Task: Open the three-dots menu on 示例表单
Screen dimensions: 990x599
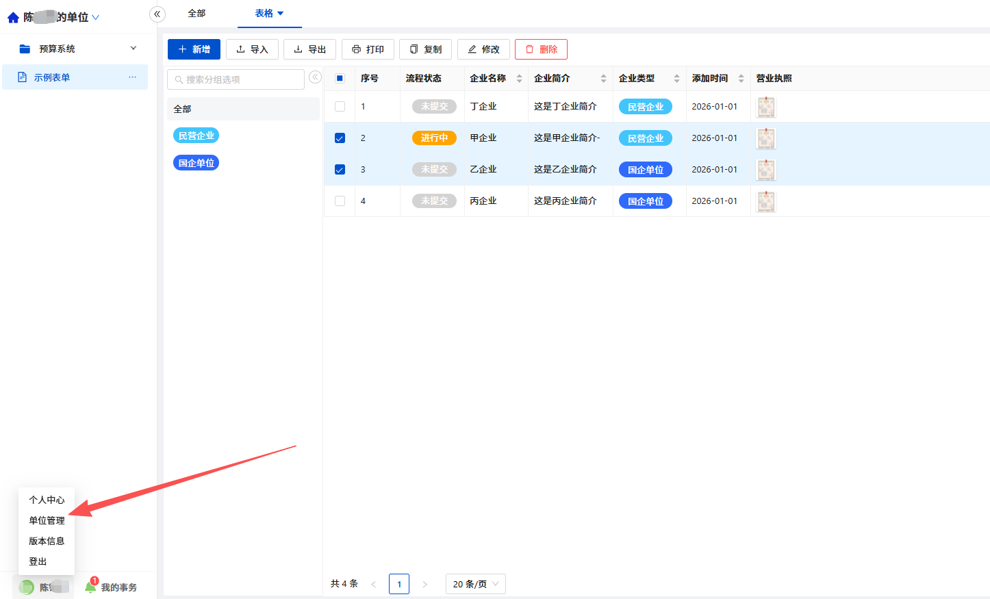Action: [132, 77]
